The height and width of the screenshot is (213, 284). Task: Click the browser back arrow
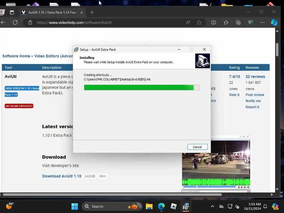point(3,22)
